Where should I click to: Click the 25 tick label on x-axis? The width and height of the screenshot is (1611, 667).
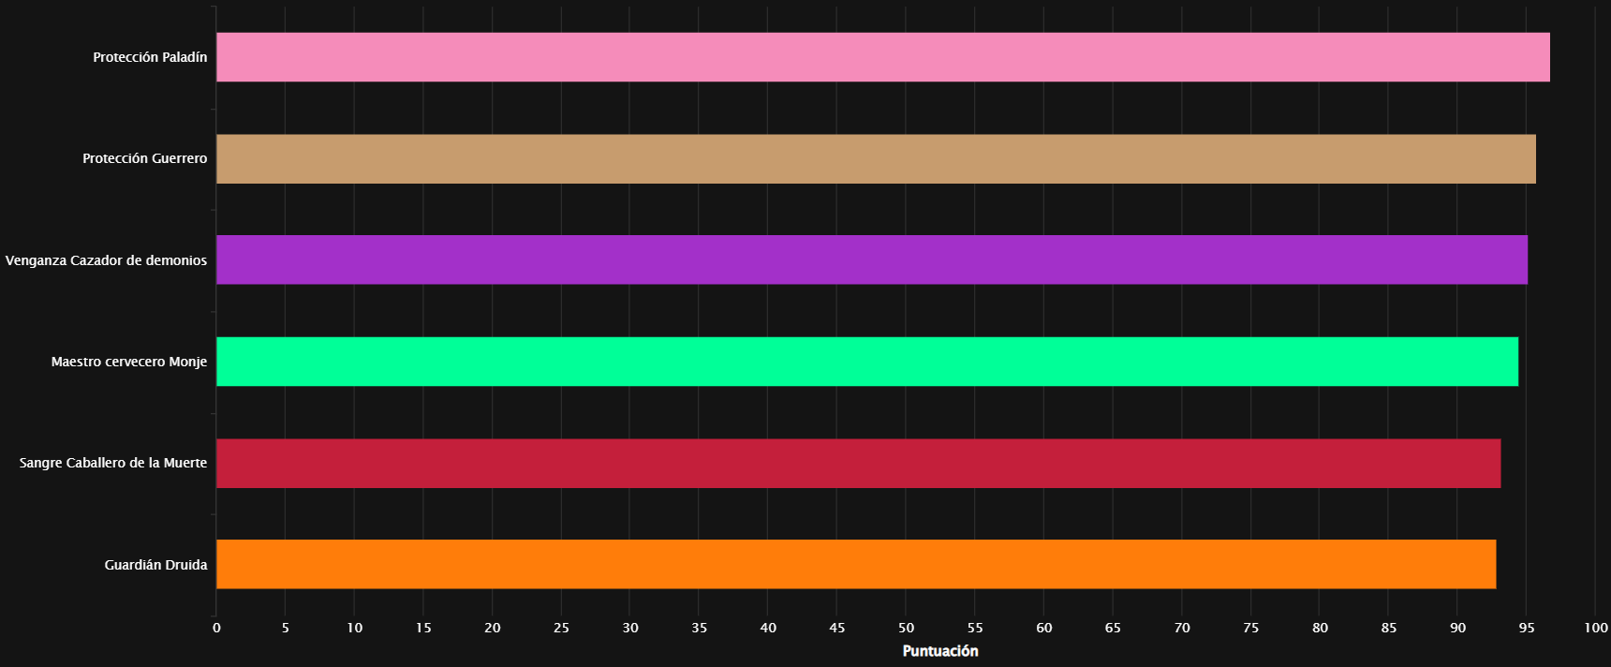pyautogui.click(x=561, y=628)
